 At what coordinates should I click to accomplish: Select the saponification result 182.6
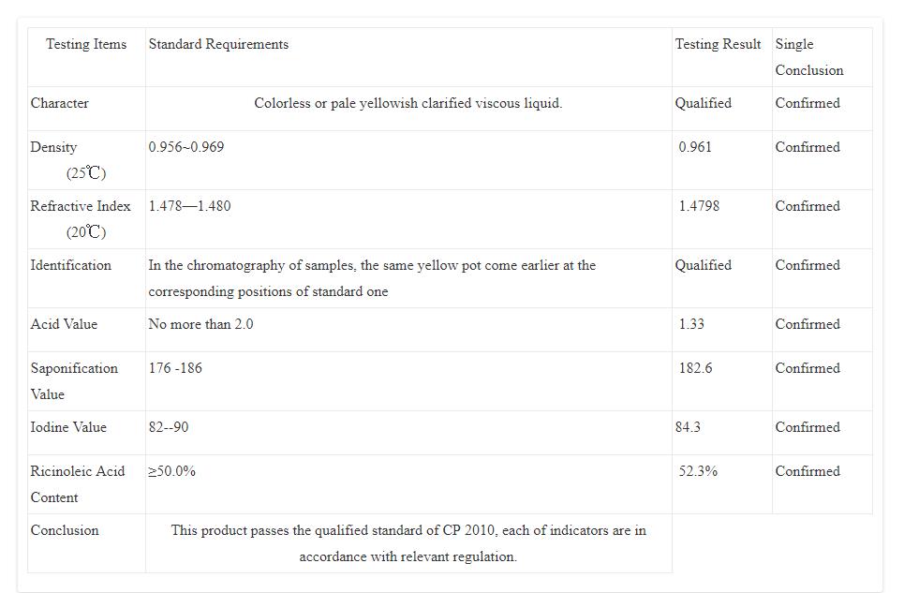695,368
